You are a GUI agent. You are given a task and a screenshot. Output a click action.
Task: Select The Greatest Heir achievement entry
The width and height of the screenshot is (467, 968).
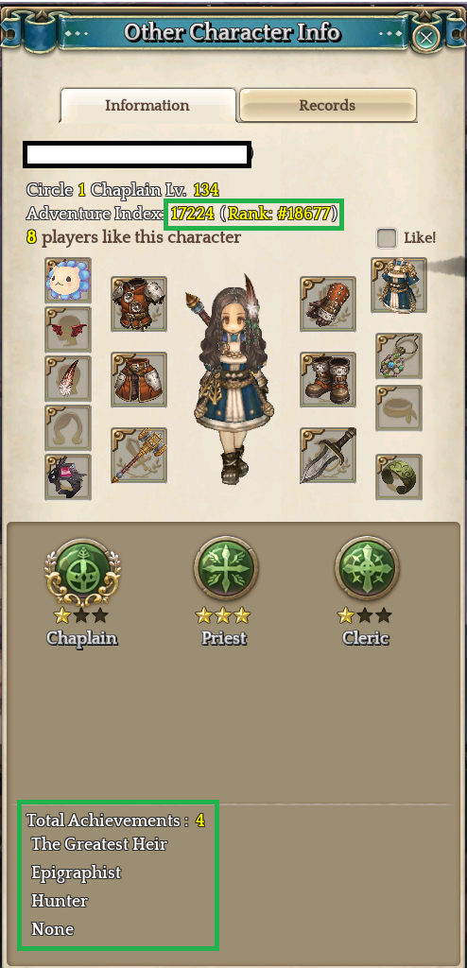(x=99, y=844)
